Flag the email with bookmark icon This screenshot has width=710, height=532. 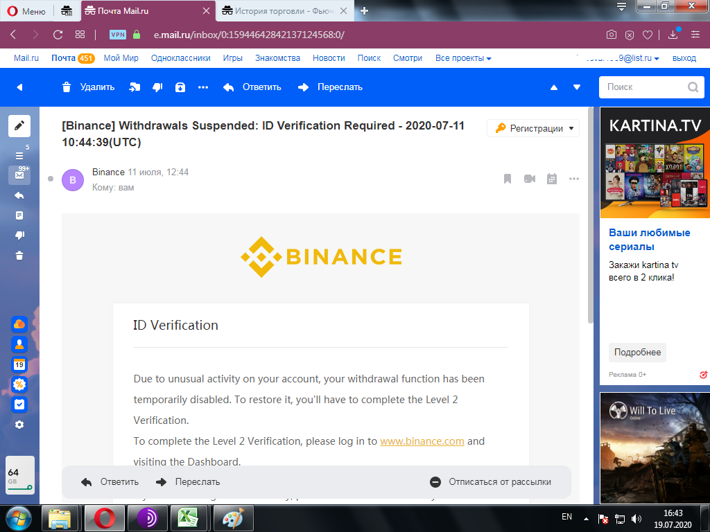[507, 179]
